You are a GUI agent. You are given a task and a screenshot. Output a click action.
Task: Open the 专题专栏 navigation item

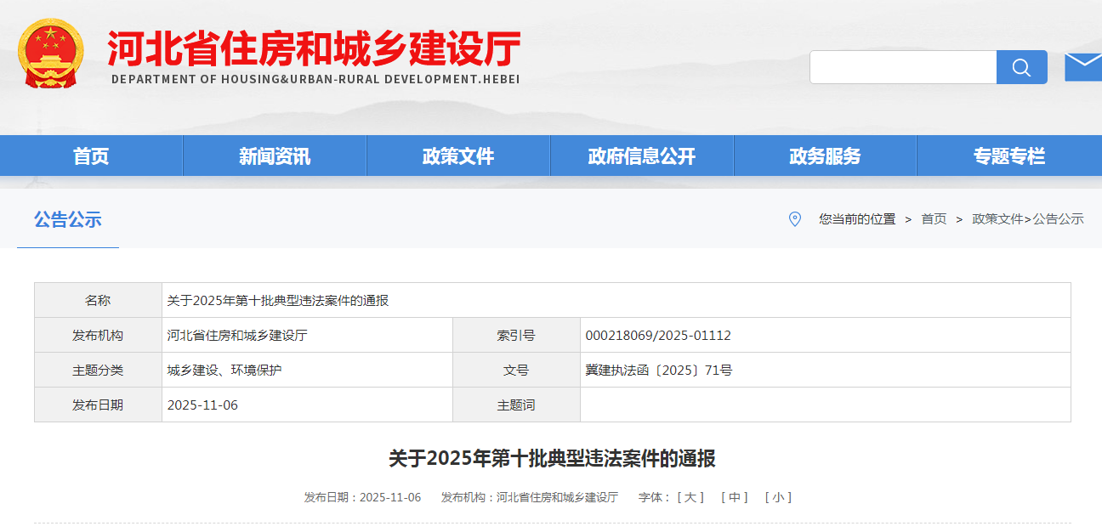(x=1008, y=156)
